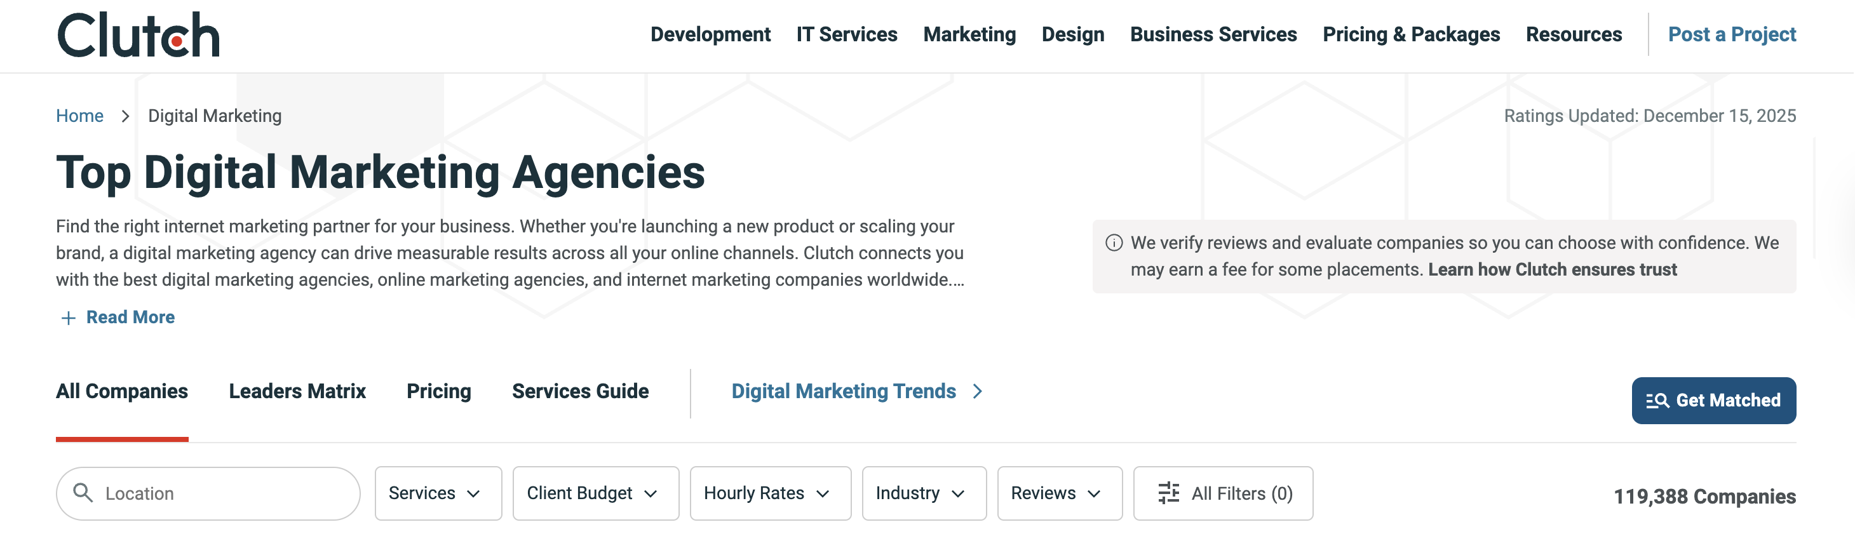
Task: Open the Development menu
Action: (x=710, y=34)
